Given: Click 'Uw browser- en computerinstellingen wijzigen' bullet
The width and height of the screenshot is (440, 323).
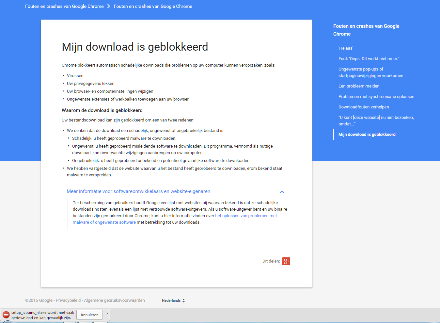Looking at the screenshot, I should point(110,91).
